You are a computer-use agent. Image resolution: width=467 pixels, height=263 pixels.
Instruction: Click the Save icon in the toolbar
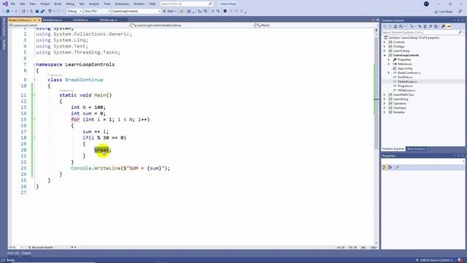(x=37, y=12)
